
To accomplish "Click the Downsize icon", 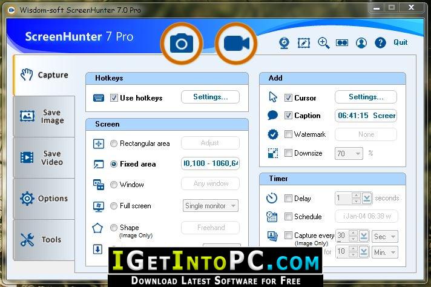I will (272, 153).
